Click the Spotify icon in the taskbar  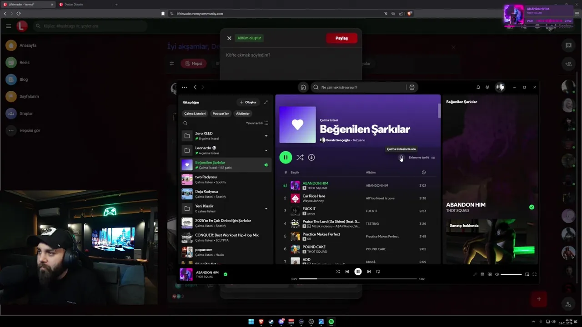click(331, 322)
